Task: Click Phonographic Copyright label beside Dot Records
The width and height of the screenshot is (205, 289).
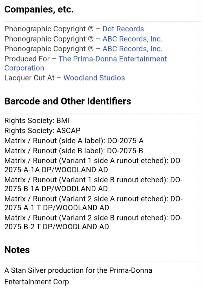Action: pyautogui.click(x=49, y=29)
